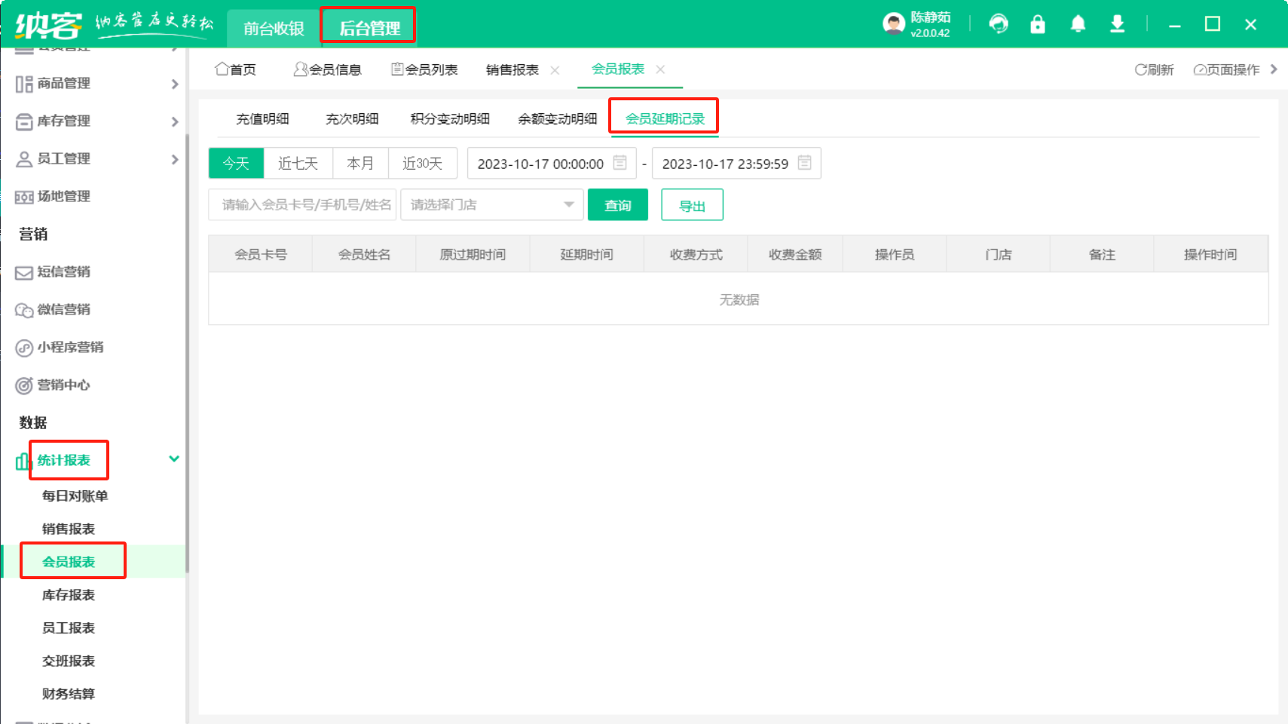Click the member card number search field
Screen dimensions: 1288x724
(302, 205)
